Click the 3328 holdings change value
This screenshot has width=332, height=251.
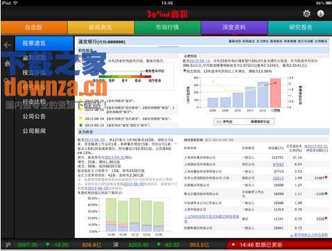point(320,219)
